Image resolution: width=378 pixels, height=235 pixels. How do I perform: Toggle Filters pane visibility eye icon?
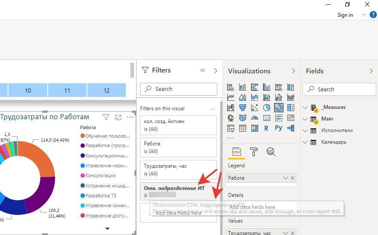[x=203, y=71]
